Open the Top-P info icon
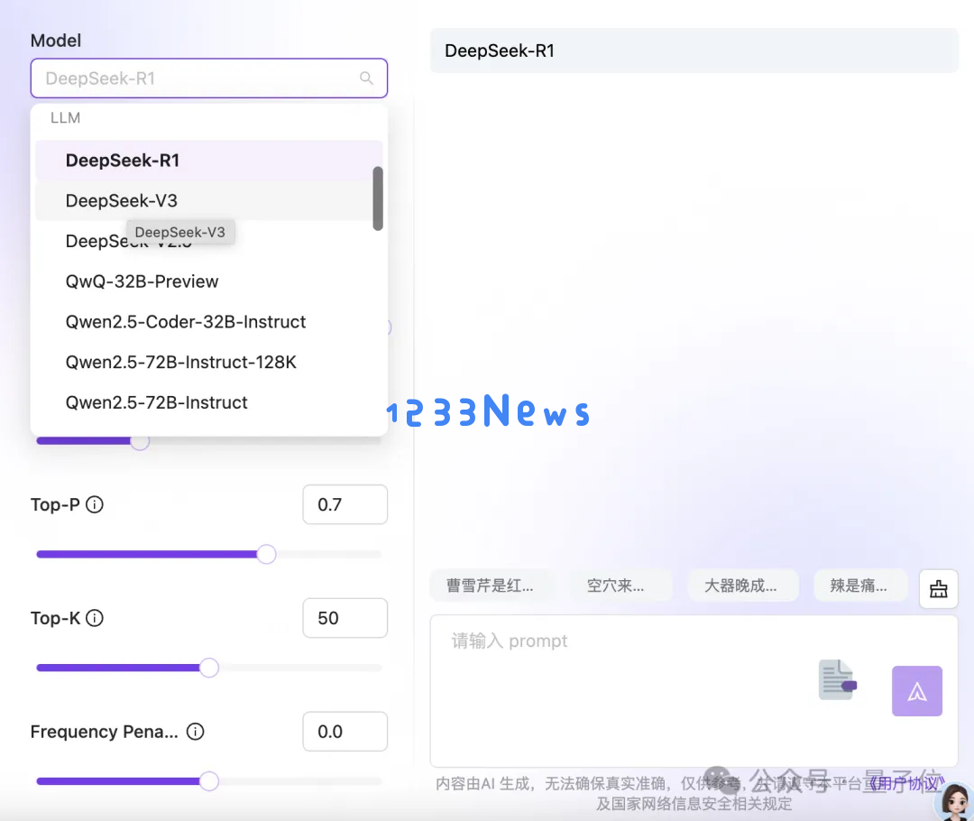Screen dimensions: 974x821 [x=95, y=504]
